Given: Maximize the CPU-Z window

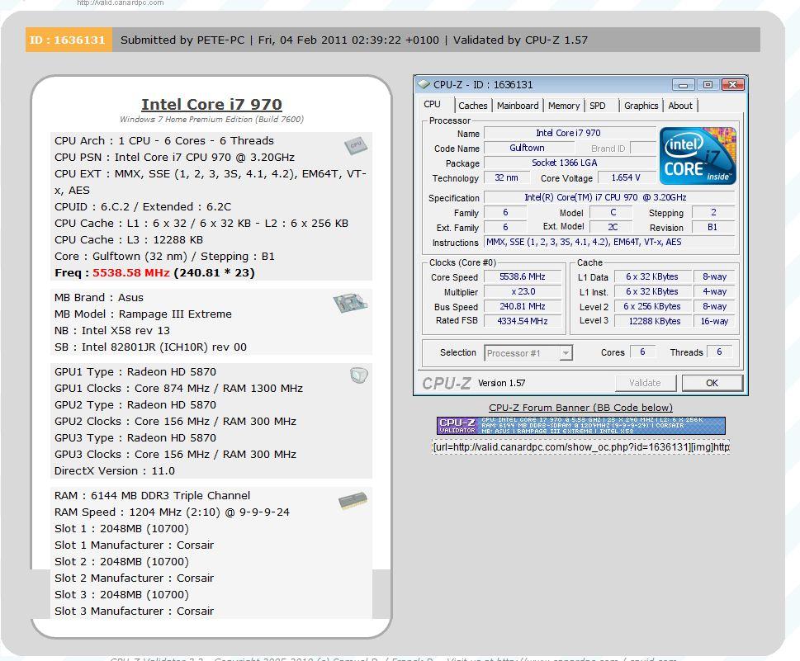Looking at the screenshot, I should click(708, 85).
